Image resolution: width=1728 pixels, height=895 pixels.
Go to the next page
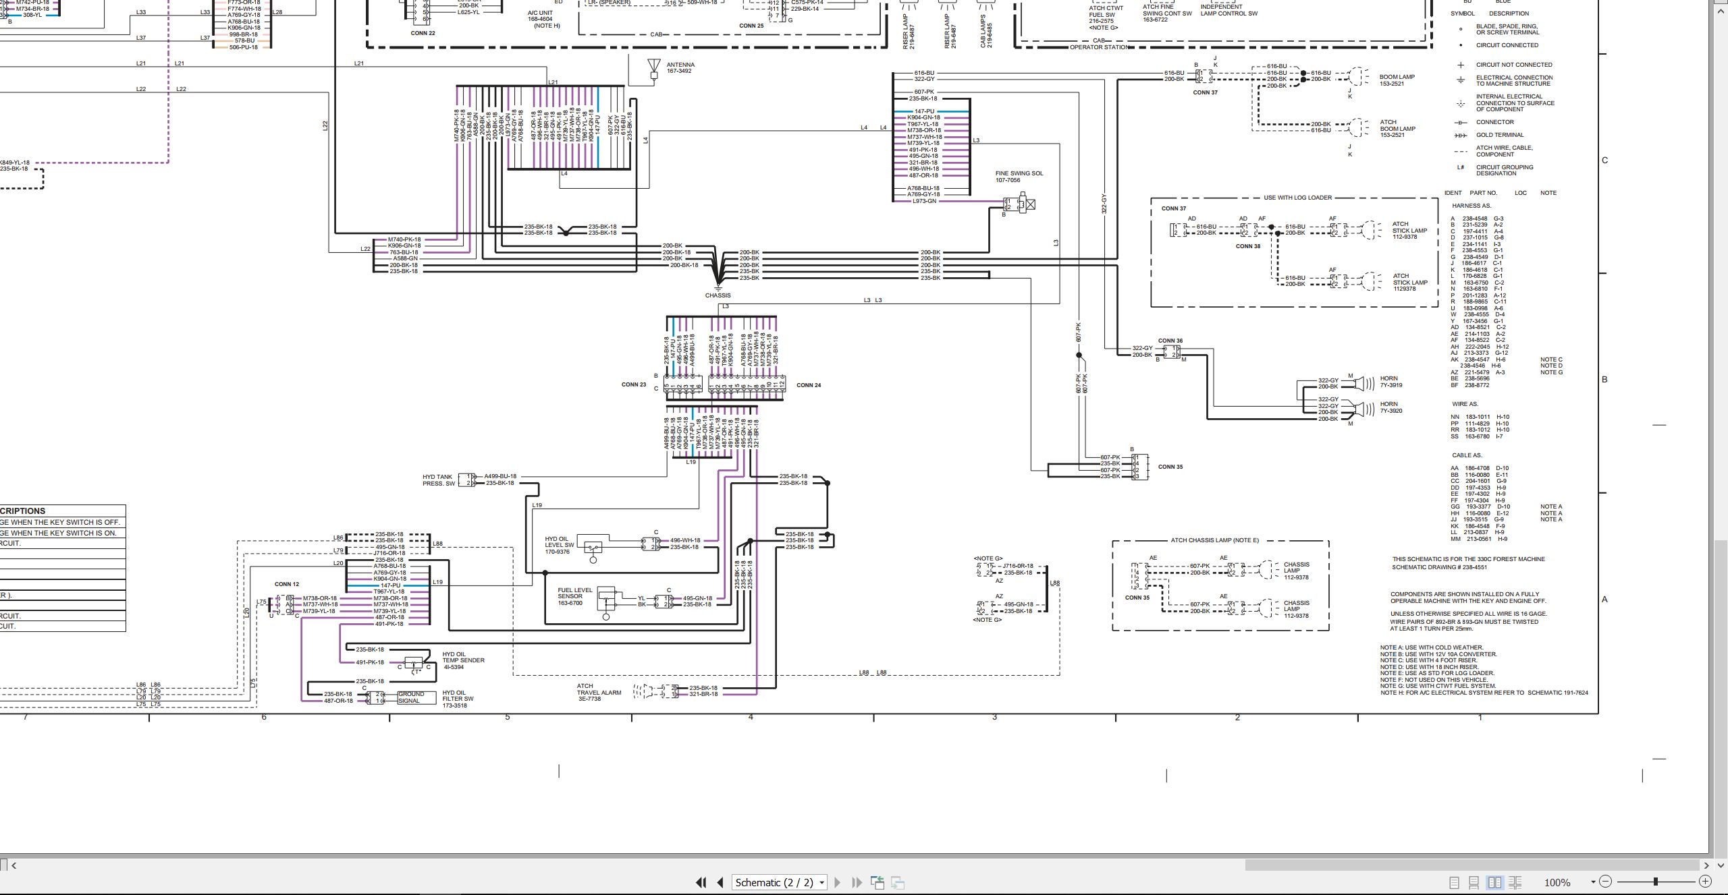coord(838,882)
